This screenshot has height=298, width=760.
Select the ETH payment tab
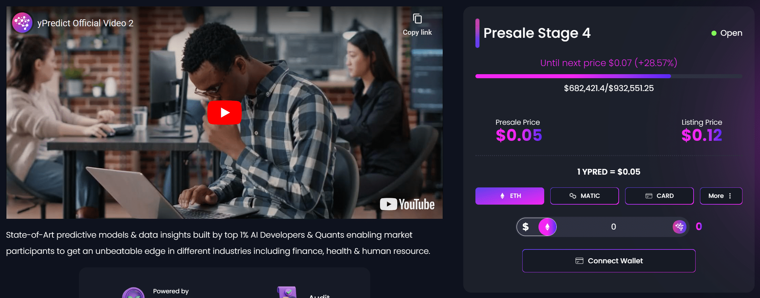point(509,196)
